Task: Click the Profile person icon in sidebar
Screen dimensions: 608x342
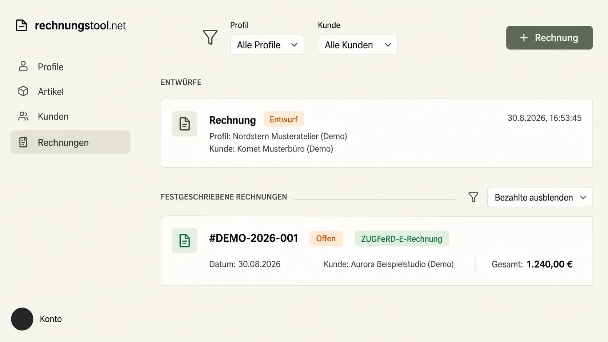Action: 23,66
